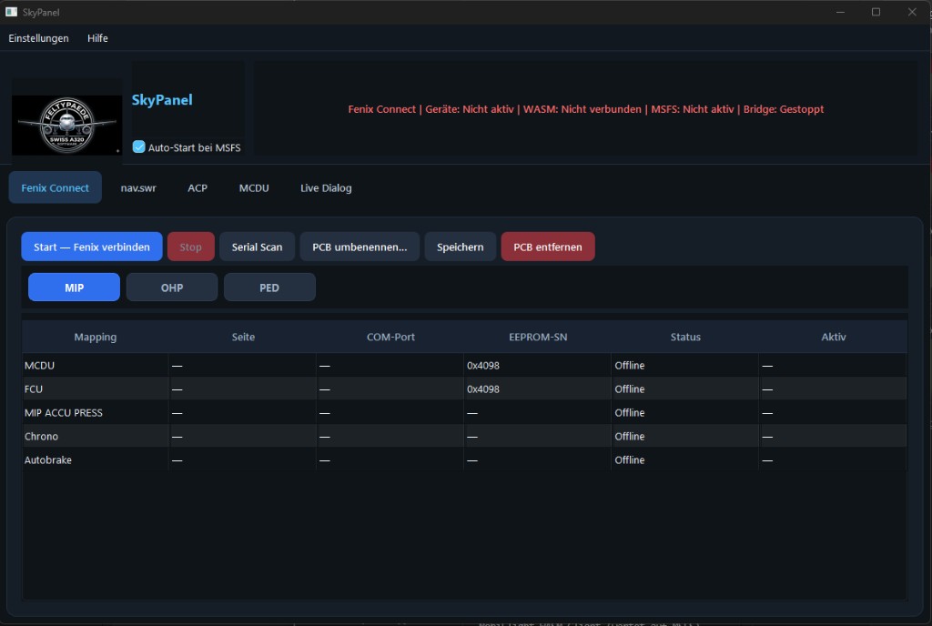Click the PCB entfernen button
This screenshot has width=932, height=626.
(x=547, y=247)
